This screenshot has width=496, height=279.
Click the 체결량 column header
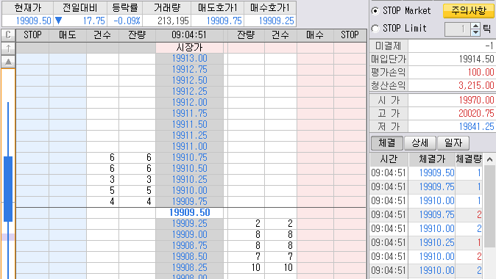click(x=469, y=159)
